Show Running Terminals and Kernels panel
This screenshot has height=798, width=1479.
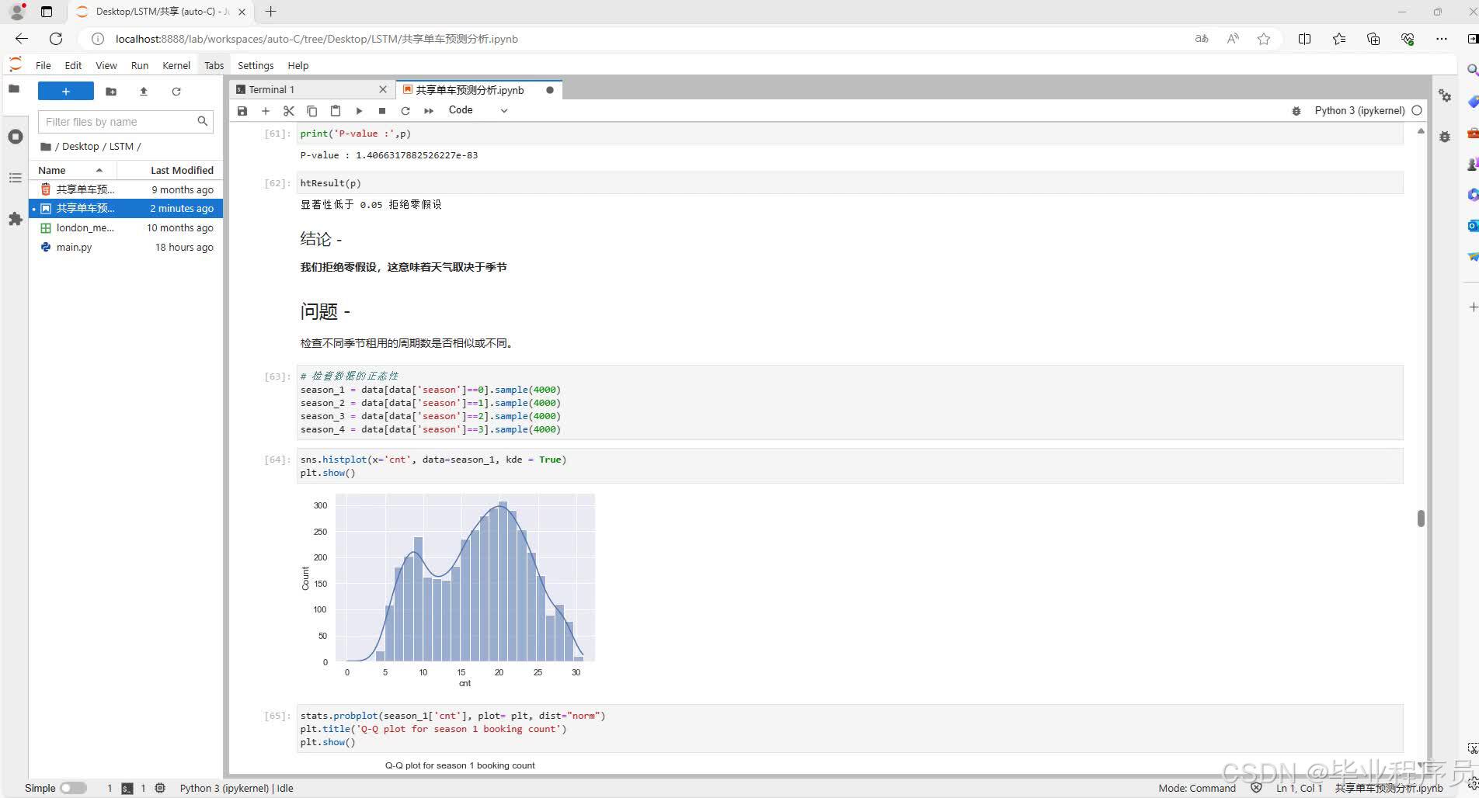point(15,137)
